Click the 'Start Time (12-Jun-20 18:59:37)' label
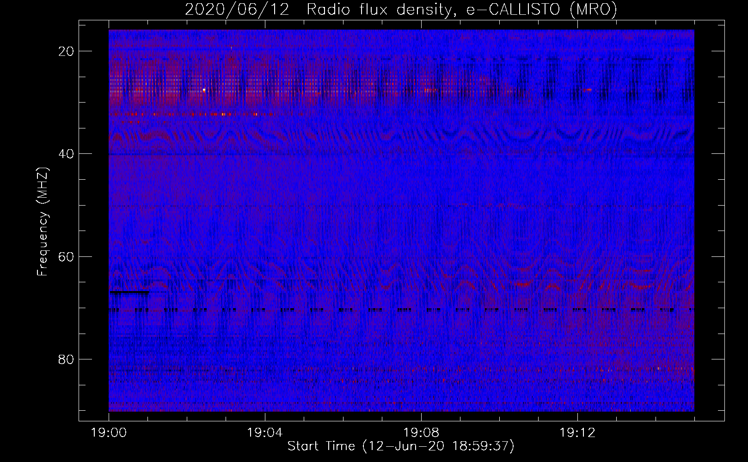Image resolution: width=748 pixels, height=462 pixels. (x=401, y=446)
